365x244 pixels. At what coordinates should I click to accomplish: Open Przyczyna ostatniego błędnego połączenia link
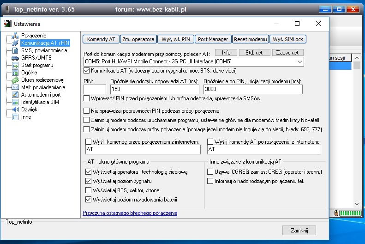coord(130,213)
